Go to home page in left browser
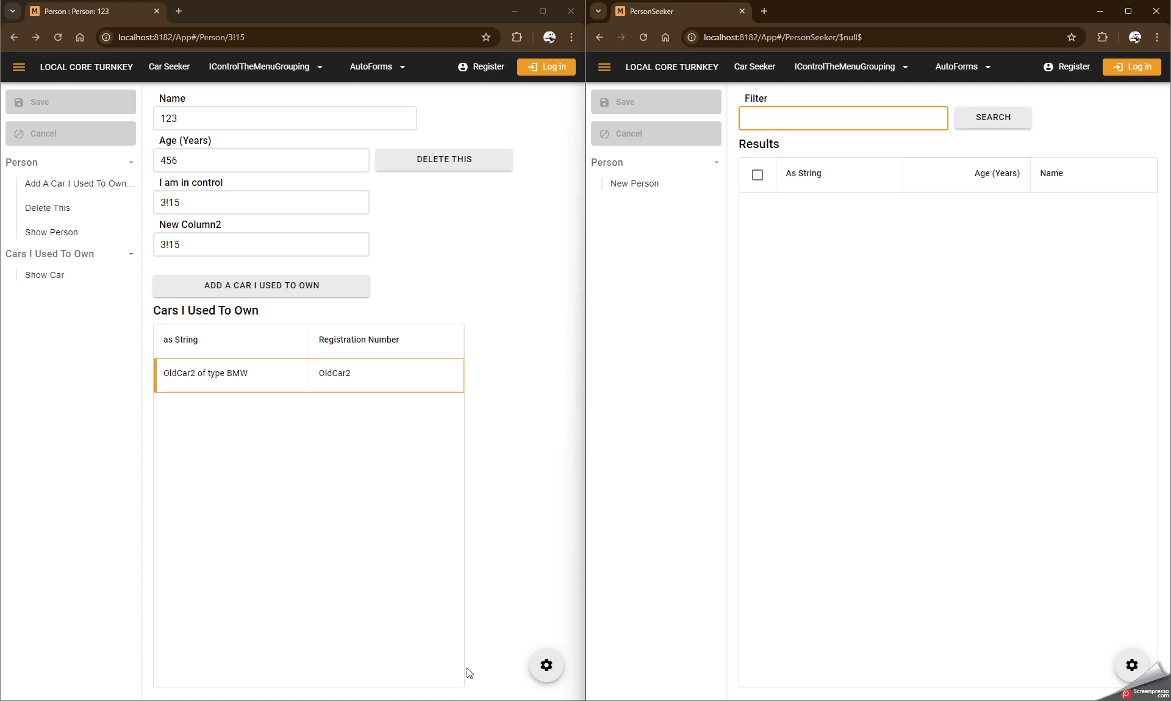This screenshot has height=701, width=1171. click(x=80, y=37)
